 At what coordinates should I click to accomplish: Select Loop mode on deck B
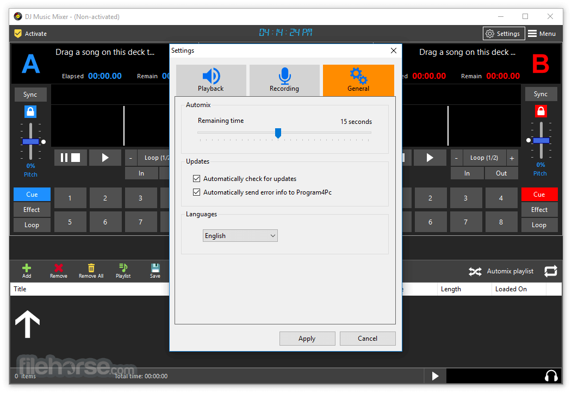[x=539, y=225]
